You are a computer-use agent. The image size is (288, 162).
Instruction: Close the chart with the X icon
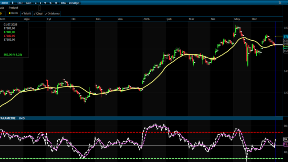click(x=280, y=3)
